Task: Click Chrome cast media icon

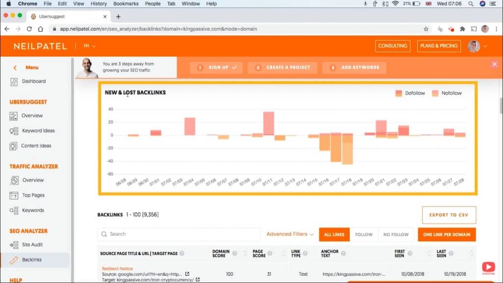Action: coord(474,29)
